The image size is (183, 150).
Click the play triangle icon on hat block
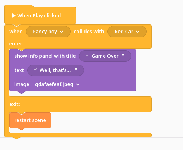[14, 16]
